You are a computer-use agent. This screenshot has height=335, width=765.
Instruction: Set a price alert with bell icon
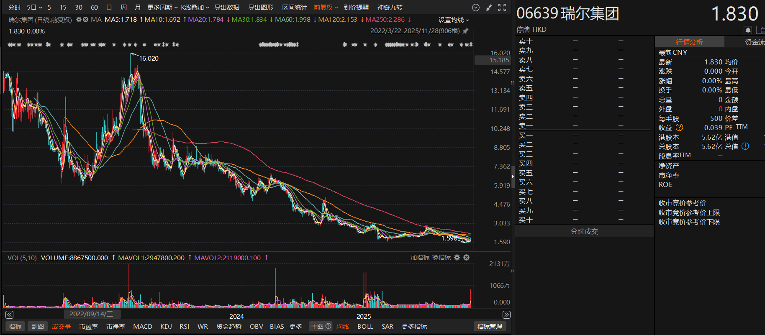point(748,30)
